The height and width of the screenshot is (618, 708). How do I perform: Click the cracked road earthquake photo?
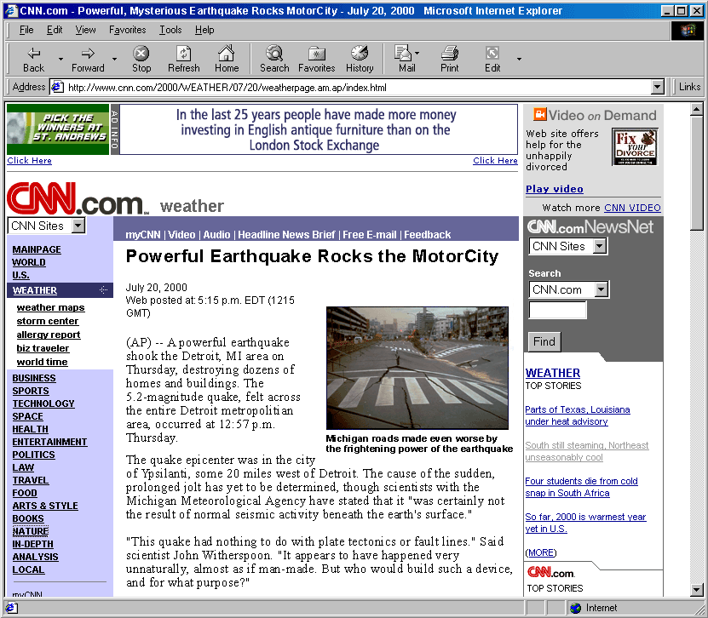tap(417, 368)
